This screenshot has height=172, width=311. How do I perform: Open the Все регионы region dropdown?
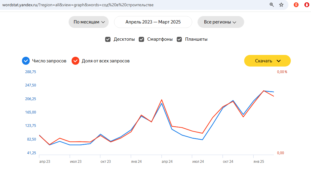220,22
